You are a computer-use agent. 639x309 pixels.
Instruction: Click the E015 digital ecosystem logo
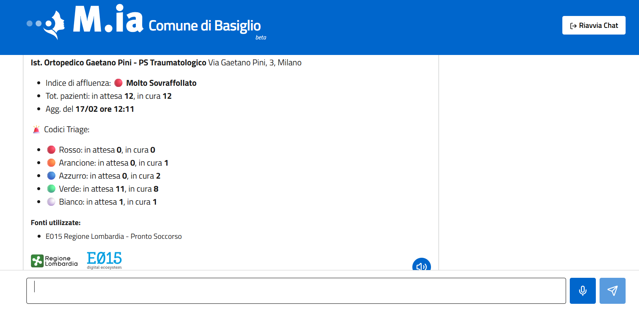[104, 260]
